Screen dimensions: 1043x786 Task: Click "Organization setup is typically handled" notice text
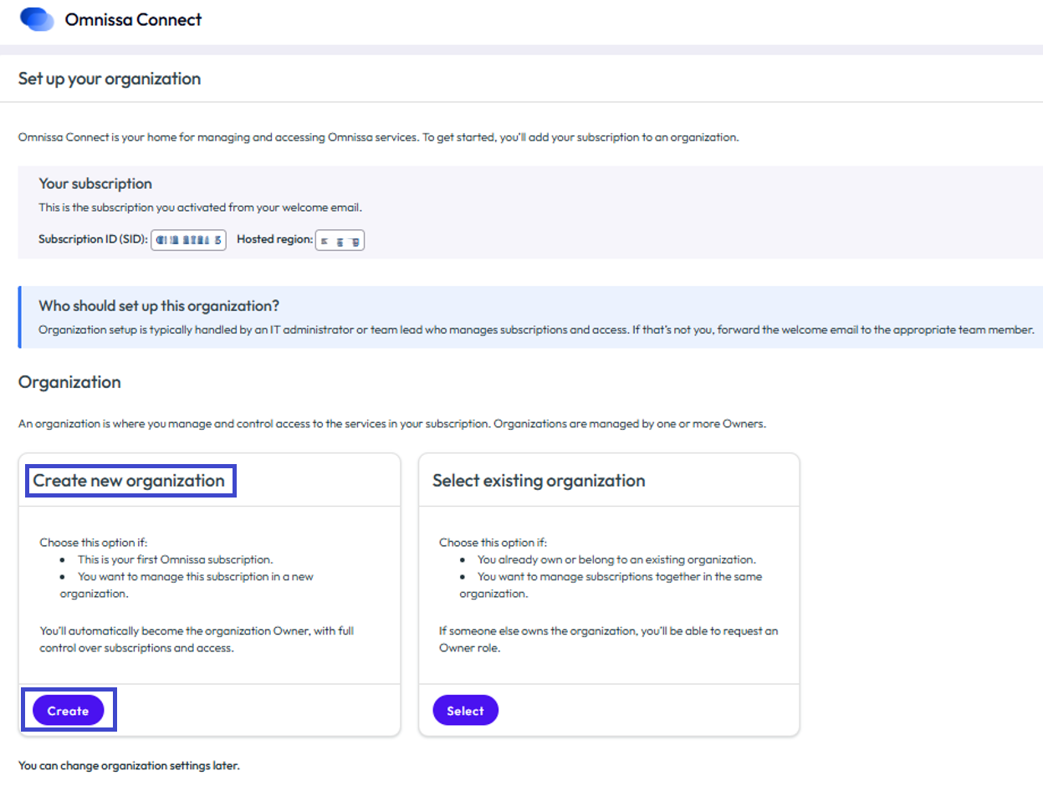point(536,329)
